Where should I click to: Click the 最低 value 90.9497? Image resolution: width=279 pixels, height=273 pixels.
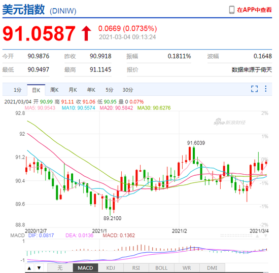(39, 69)
